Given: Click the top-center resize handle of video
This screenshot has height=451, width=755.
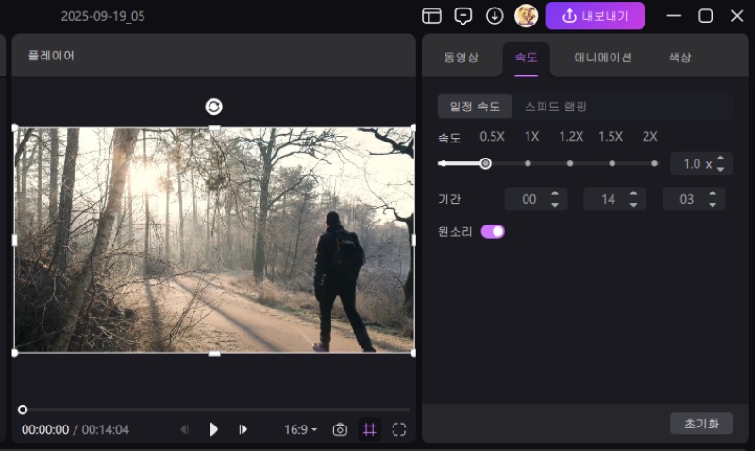Looking at the screenshot, I should [214, 128].
